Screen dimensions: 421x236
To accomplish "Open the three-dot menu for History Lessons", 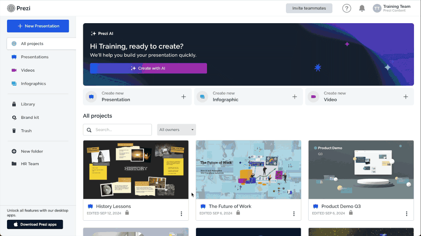I will [182, 214].
